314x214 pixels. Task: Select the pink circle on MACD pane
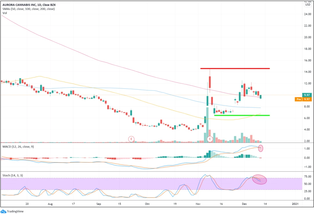click(261, 149)
